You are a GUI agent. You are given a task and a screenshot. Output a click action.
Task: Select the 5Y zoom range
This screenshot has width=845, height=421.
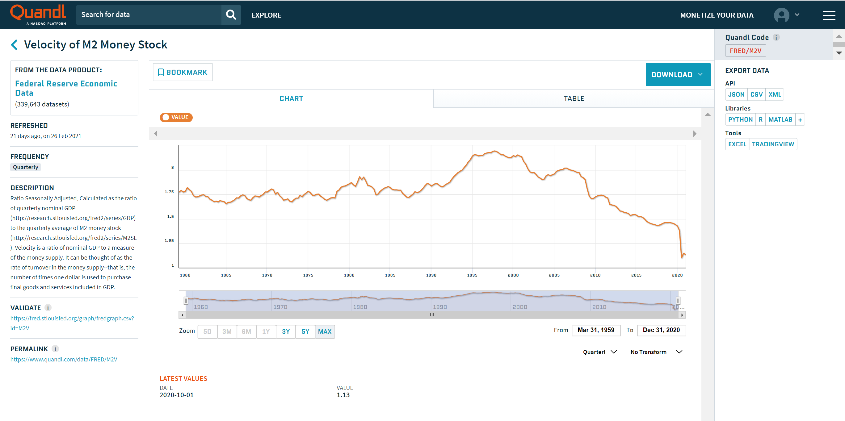[x=305, y=331]
